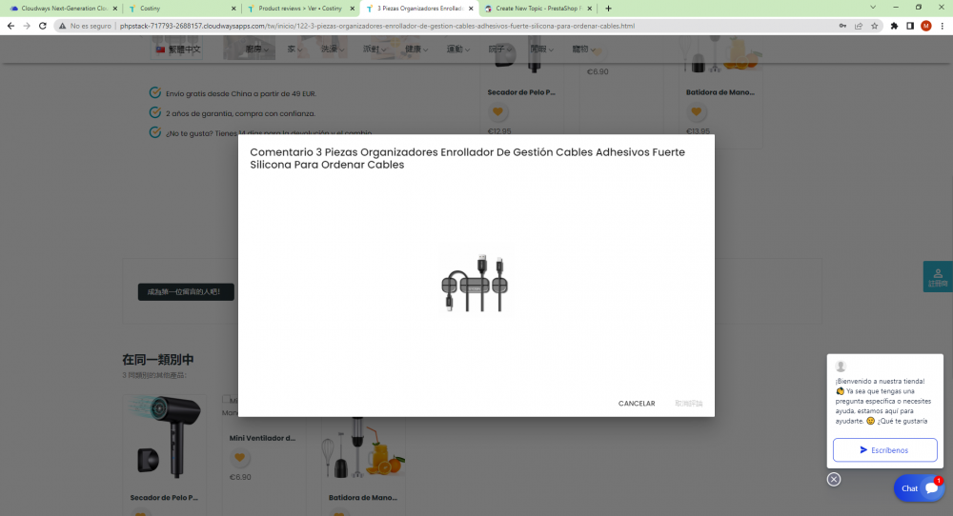953x516 pixels.
Task: Close the Costiny tab
Action: point(233,9)
